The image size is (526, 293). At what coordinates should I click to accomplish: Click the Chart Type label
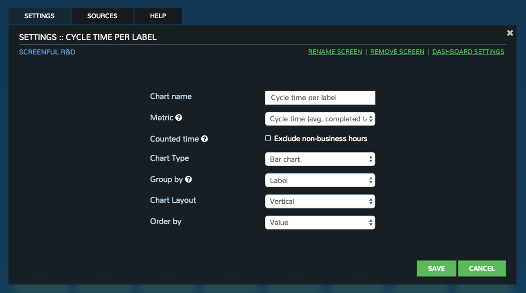click(170, 158)
